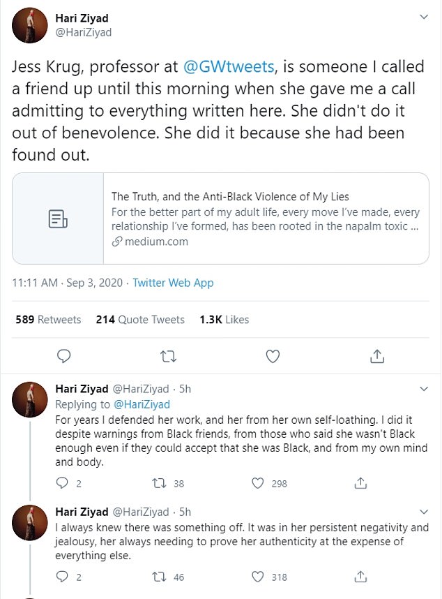Image resolution: width=442 pixels, height=599 pixels.
Task: Click the Twitter Web App source link
Action: (173, 283)
